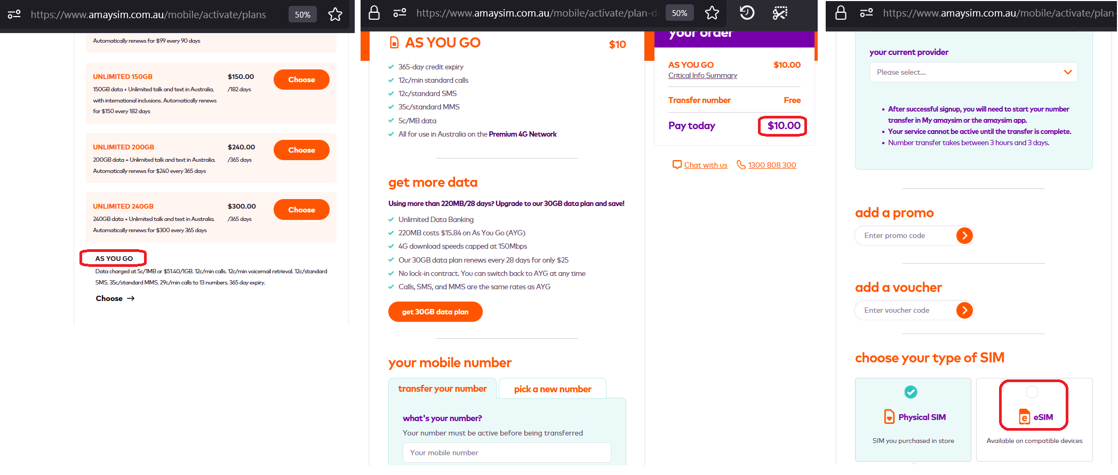Viewport: 1118px width, 475px height.
Task: Click the URL in middle window address bar
Action: click(x=537, y=13)
